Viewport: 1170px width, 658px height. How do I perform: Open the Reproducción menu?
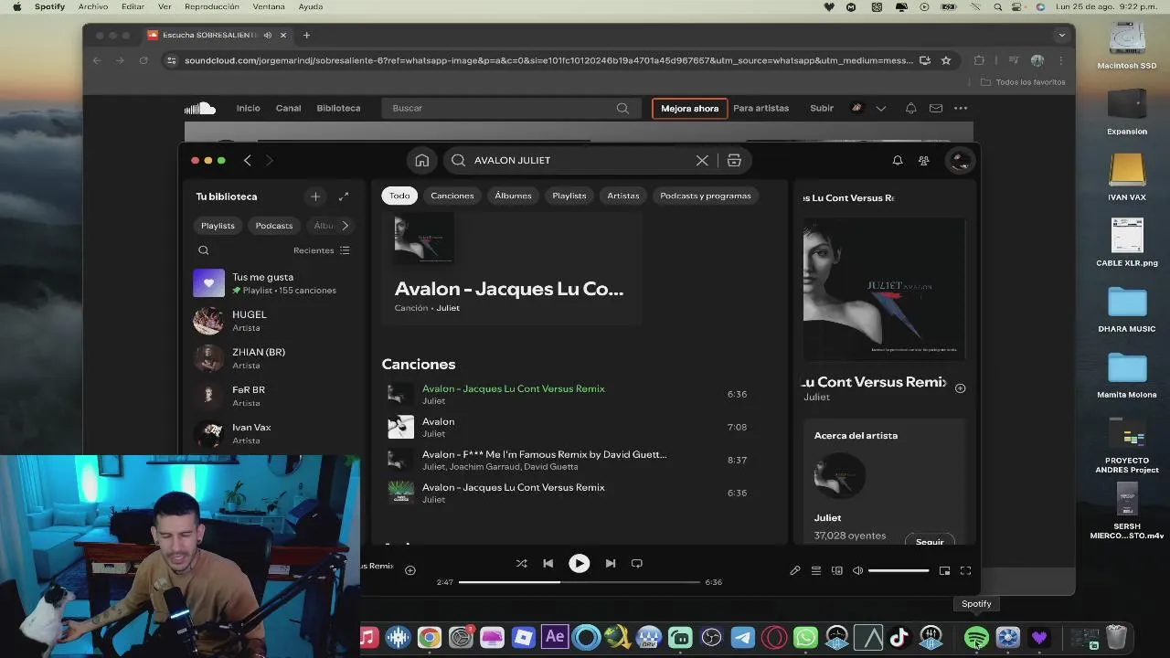211,6
